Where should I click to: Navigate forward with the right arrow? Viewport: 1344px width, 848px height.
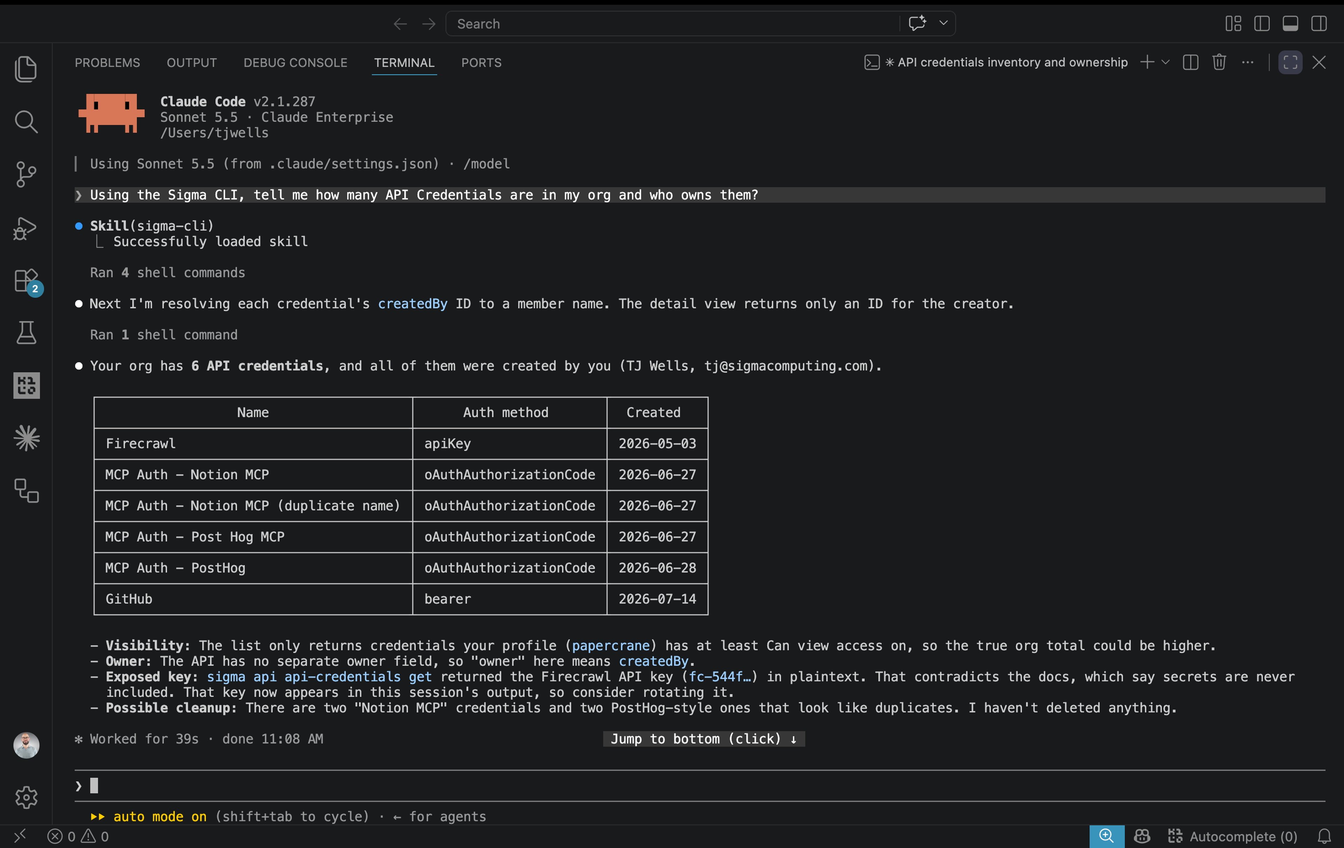[428, 24]
